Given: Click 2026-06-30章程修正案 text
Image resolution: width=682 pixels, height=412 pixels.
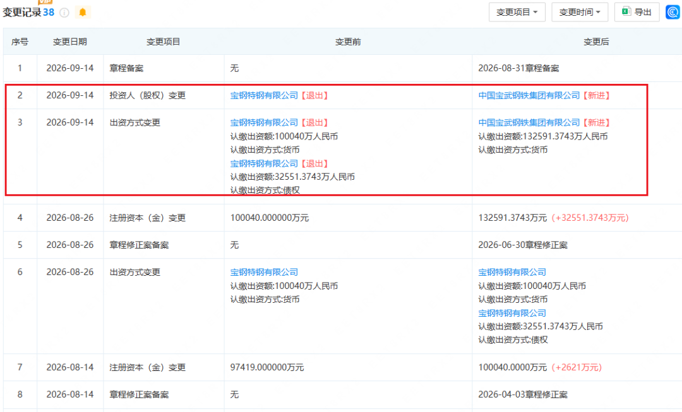Looking at the screenshot, I should (523, 245).
